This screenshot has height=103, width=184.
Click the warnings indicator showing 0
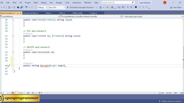(21, 93)
